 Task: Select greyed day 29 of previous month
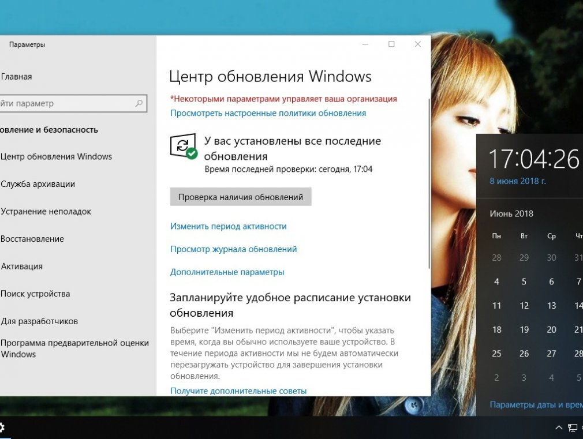coord(524,258)
